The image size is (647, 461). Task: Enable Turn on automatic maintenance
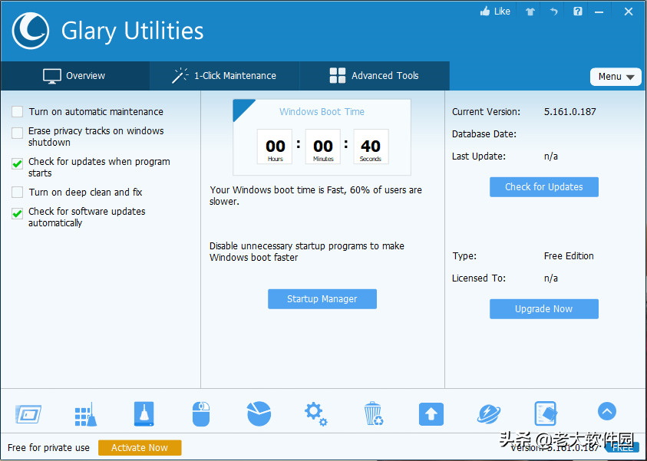17,112
